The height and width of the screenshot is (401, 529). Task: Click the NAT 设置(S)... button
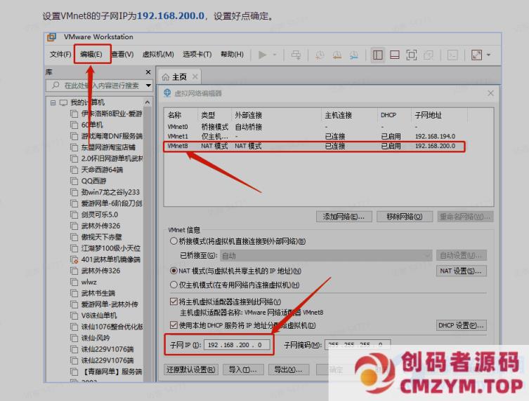(x=461, y=271)
